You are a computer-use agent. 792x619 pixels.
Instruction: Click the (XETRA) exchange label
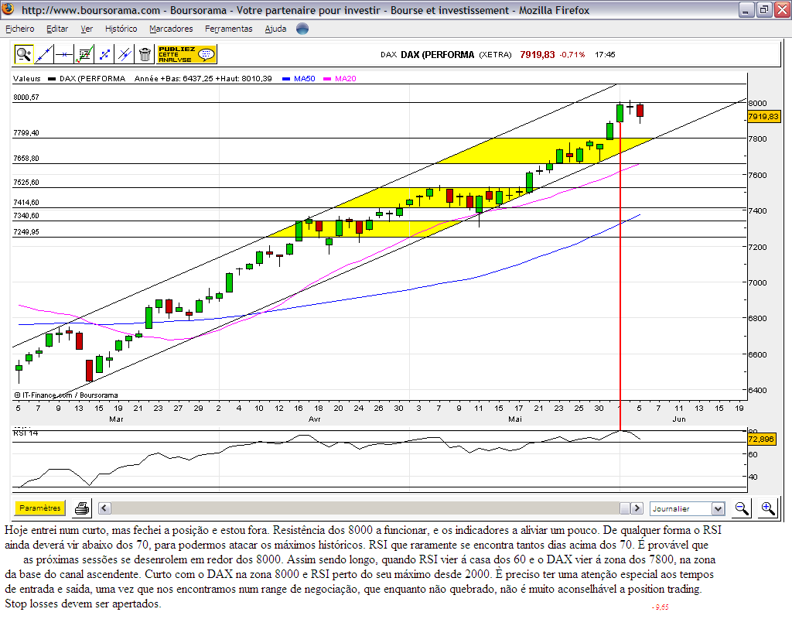click(x=495, y=55)
